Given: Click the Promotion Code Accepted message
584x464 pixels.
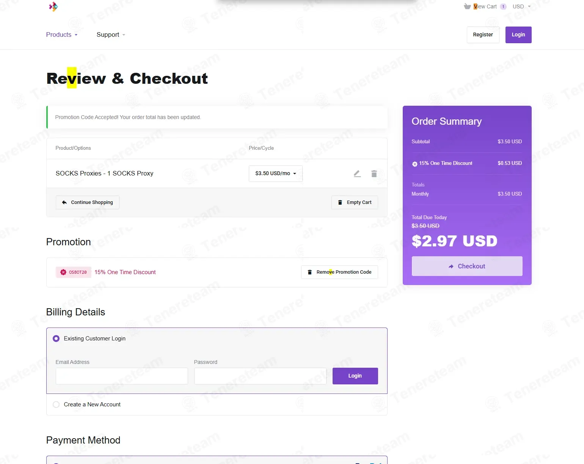Looking at the screenshot, I should (128, 117).
